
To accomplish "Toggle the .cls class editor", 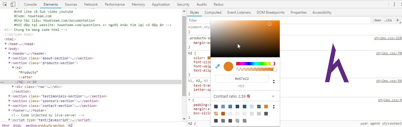I will (x=388, y=20).
